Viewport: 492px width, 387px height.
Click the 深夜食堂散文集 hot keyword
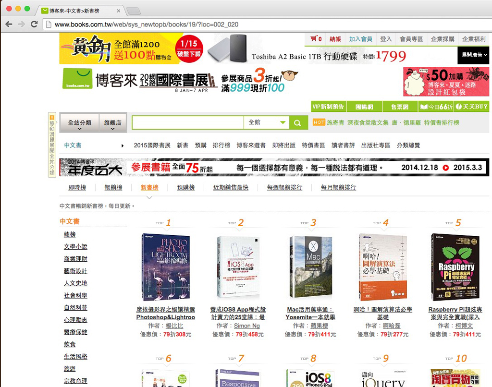click(x=368, y=122)
